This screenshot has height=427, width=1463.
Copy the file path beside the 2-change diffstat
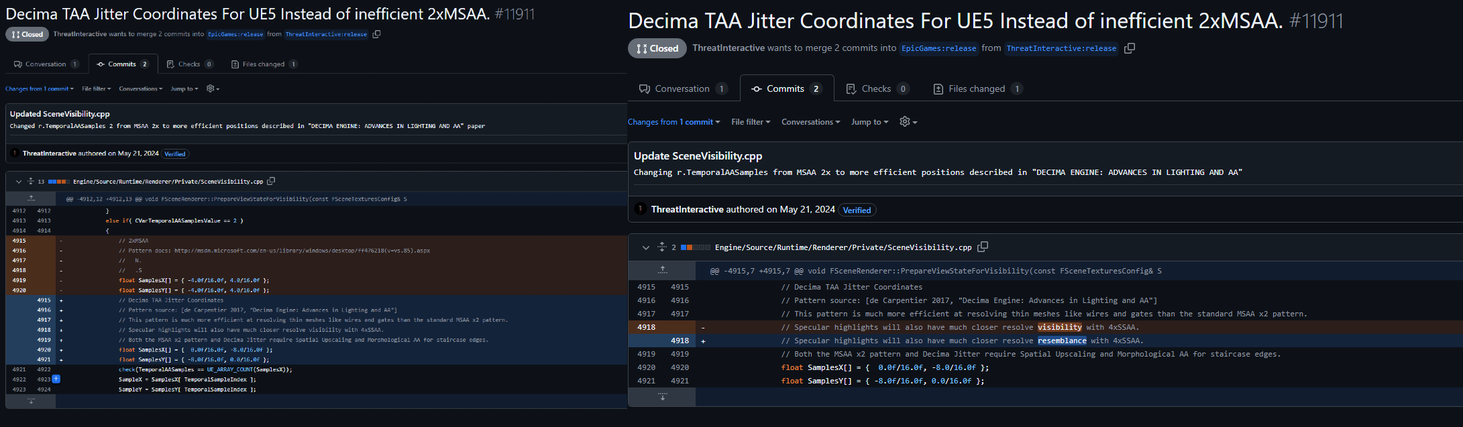click(983, 247)
